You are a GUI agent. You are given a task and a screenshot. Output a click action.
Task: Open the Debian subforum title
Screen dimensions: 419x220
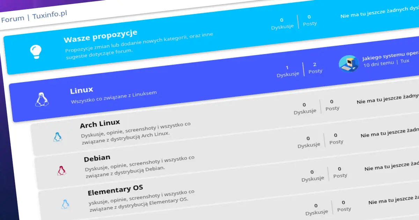tap(97, 158)
